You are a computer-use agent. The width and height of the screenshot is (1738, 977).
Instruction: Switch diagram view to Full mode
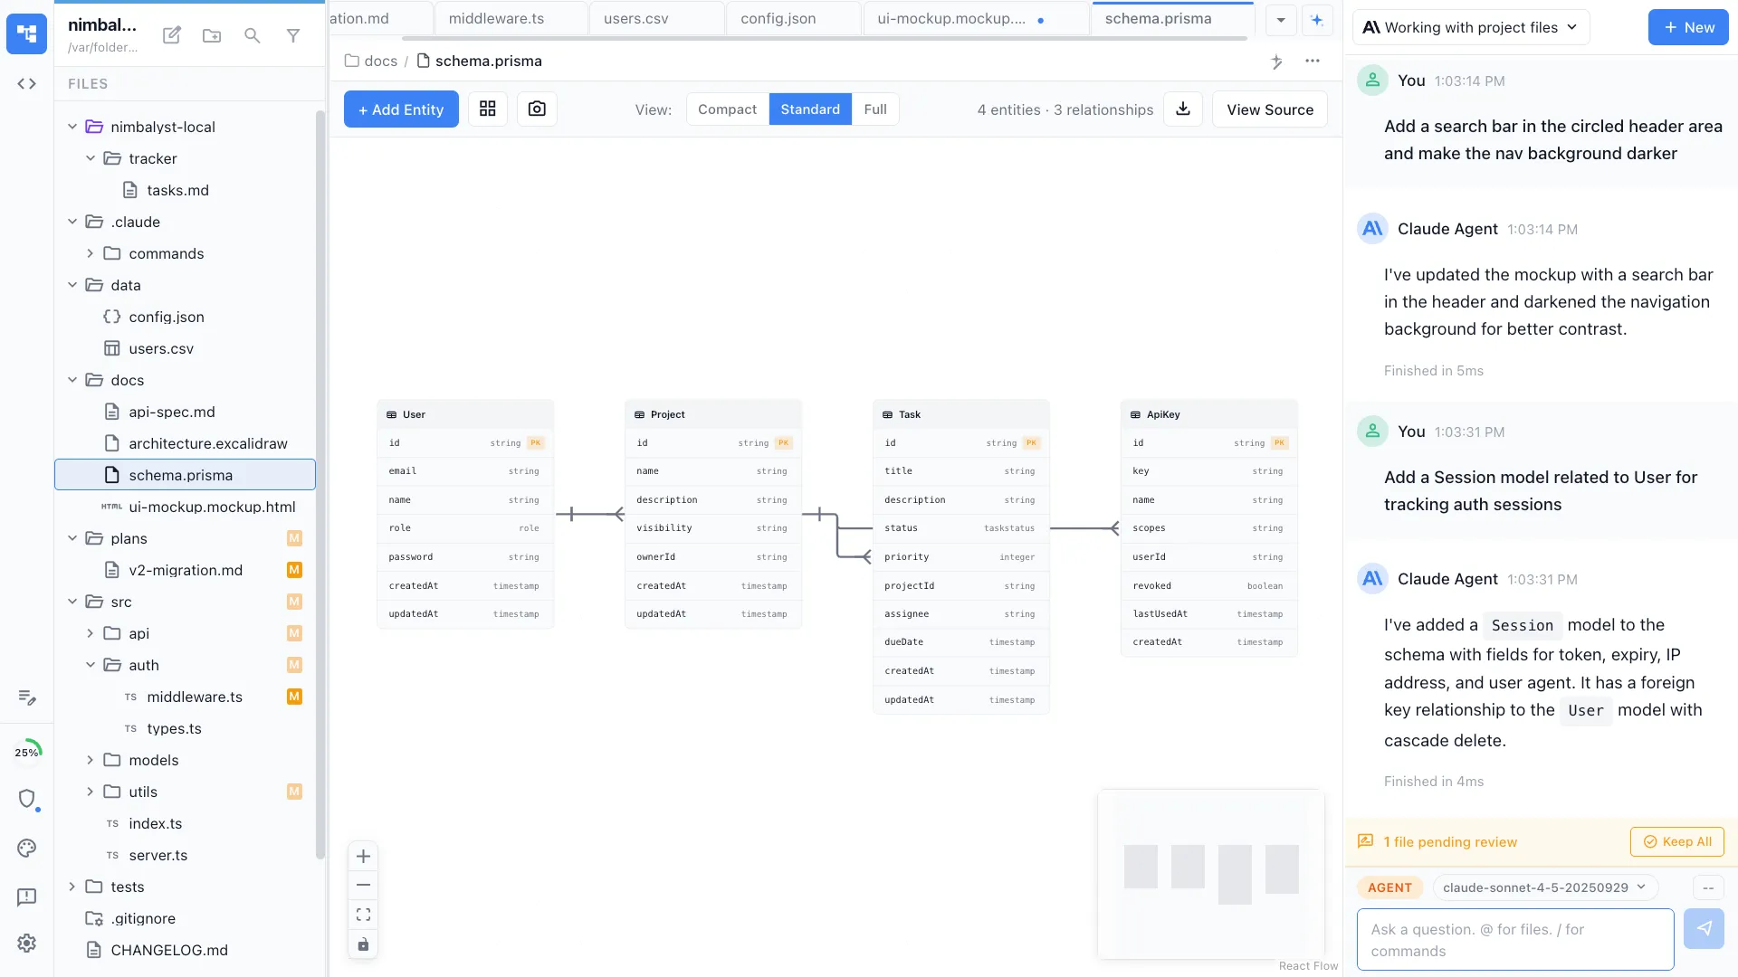click(874, 109)
